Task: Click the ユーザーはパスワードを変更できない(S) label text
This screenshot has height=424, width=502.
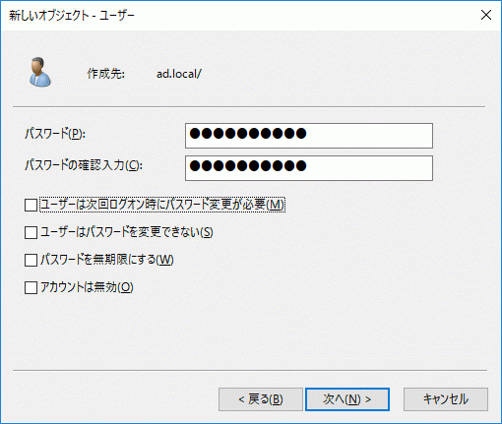Action: [x=127, y=232]
